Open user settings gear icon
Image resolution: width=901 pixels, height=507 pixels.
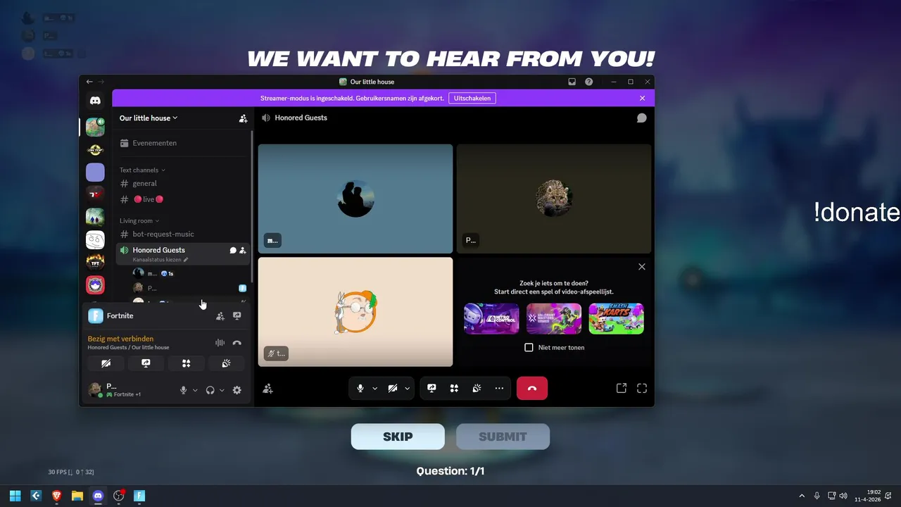[x=237, y=390]
